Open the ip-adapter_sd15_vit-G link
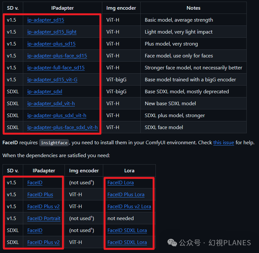This screenshot has width=259, height=253. tap(52, 80)
